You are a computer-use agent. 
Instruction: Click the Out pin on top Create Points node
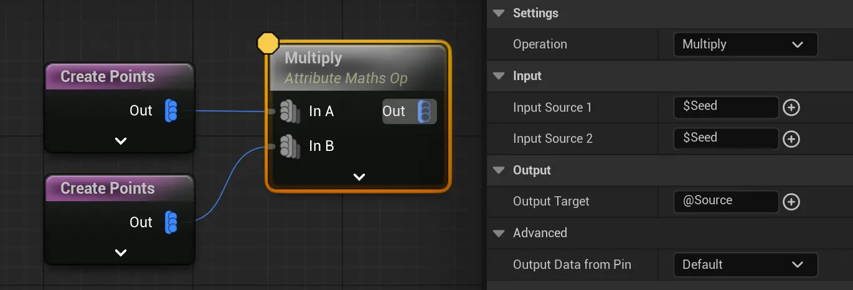(171, 111)
